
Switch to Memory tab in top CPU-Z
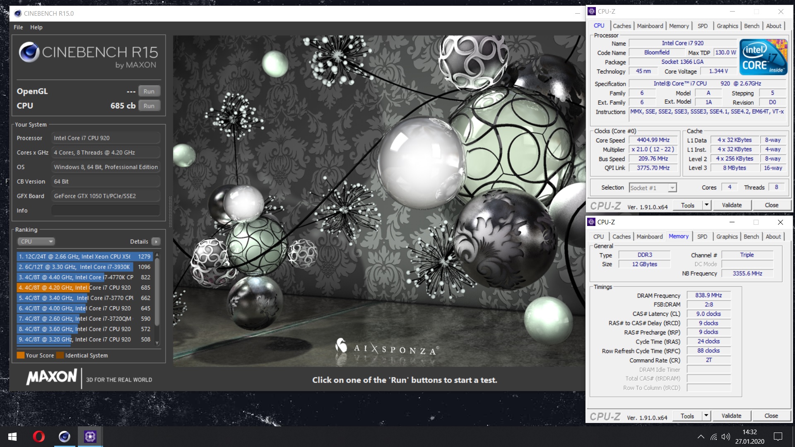(x=679, y=26)
